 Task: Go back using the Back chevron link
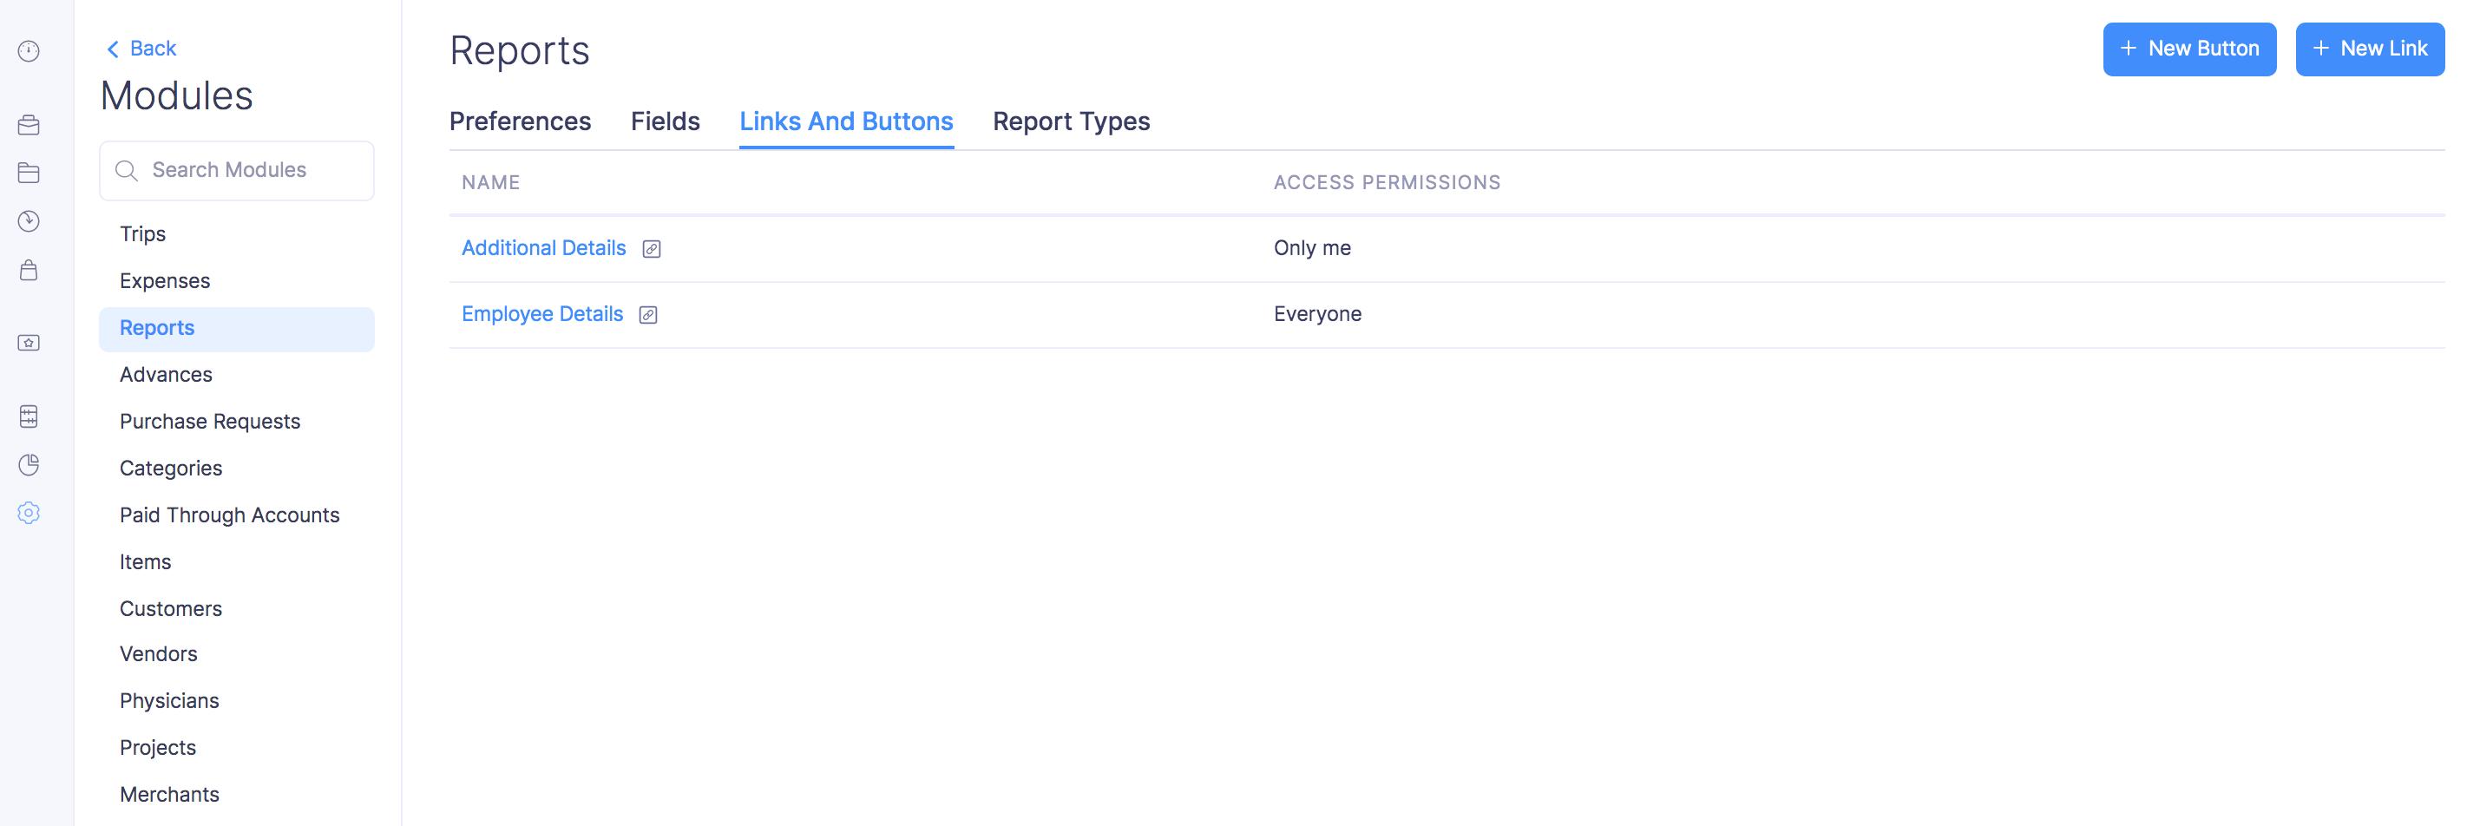pos(141,49)
